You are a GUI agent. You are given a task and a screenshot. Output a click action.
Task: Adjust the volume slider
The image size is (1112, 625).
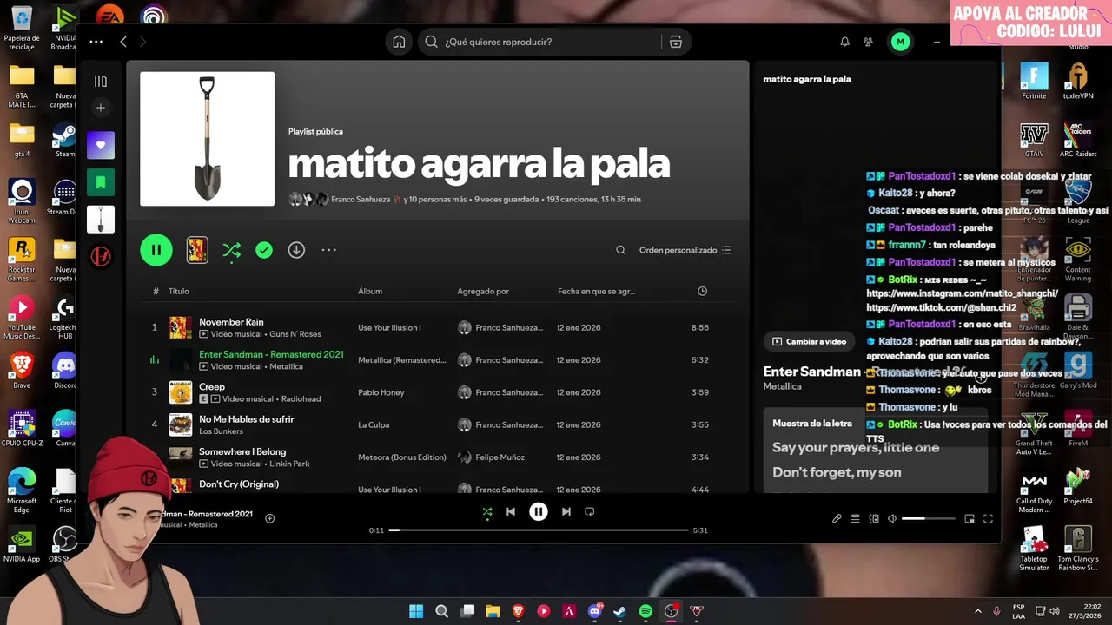[928, 518]
